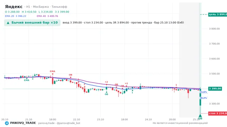Click the green 3 399.00 current price tag

point(215,89)
